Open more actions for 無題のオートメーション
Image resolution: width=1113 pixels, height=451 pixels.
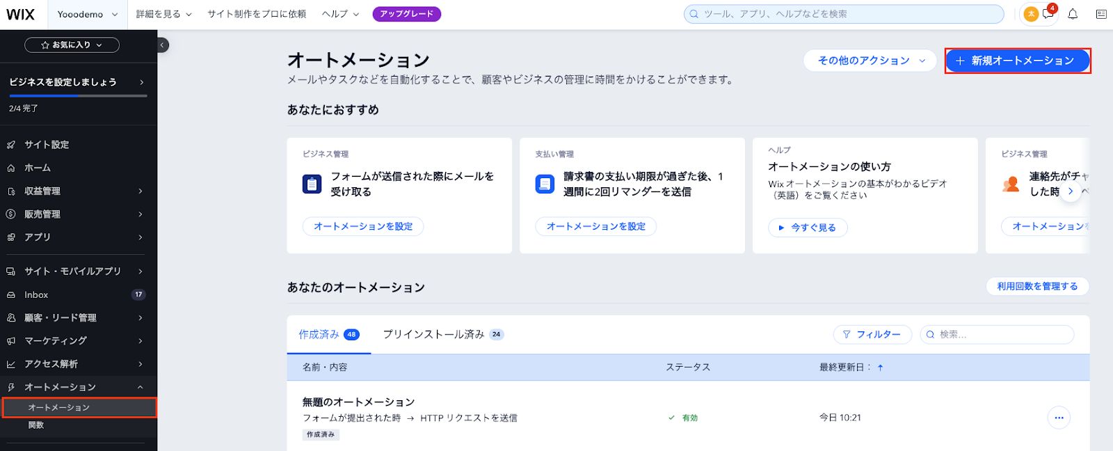tap(1059, 418)
